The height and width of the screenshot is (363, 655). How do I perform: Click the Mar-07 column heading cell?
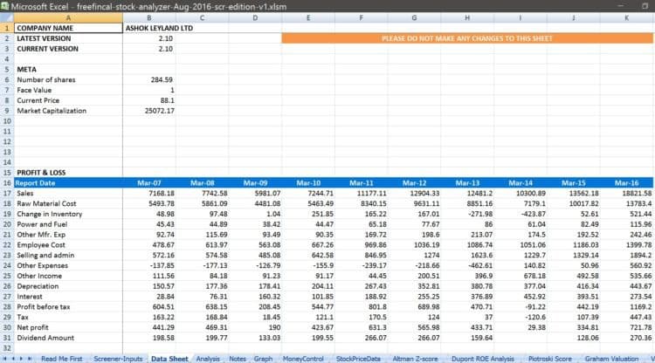(x=149, y=182)
